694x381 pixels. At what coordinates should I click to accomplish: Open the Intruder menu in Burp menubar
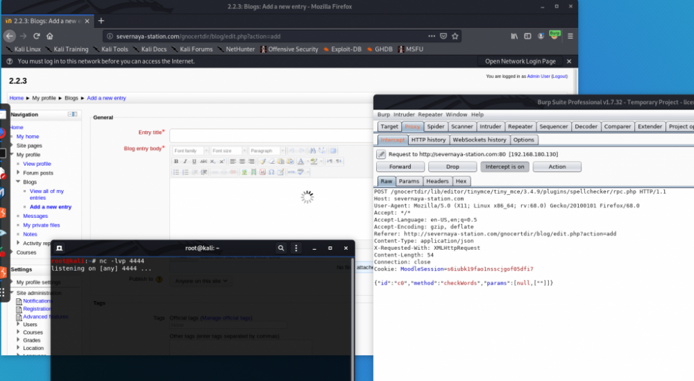(x=404, y=115)
